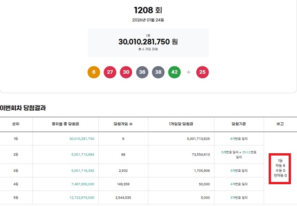Click the red number 27 ball
Viewport: 297px width, 206px height.
110,72
